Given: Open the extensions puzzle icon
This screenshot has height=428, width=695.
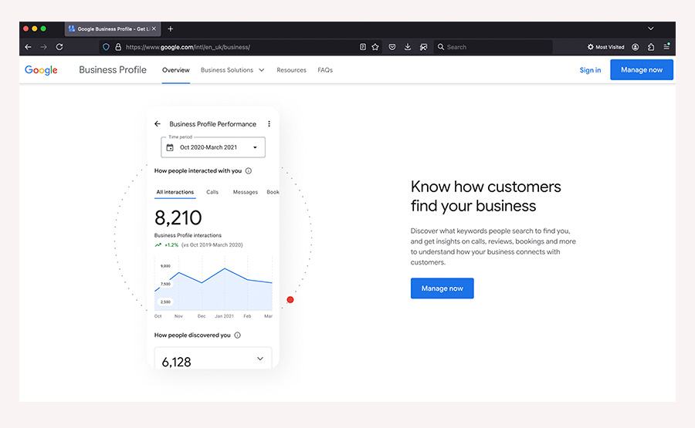Looking at the screenshot, I should tap(651, 47).
